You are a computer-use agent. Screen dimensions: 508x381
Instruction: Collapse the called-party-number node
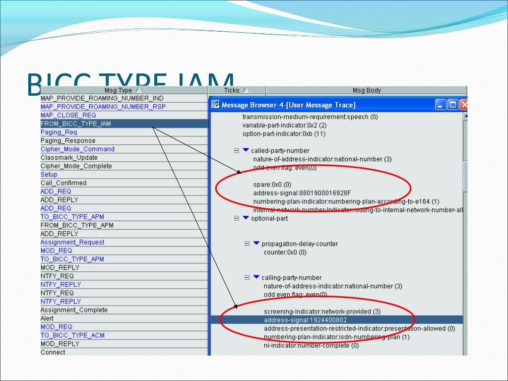pyautogui.click(x=237, y=151)
